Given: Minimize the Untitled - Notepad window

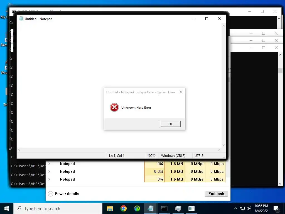Looking at the screenshot, I should click(194, 19).
